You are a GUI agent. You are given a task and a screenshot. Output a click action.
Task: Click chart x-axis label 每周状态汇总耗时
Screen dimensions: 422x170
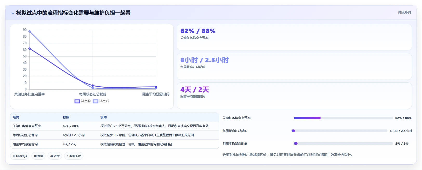[93, 94]
